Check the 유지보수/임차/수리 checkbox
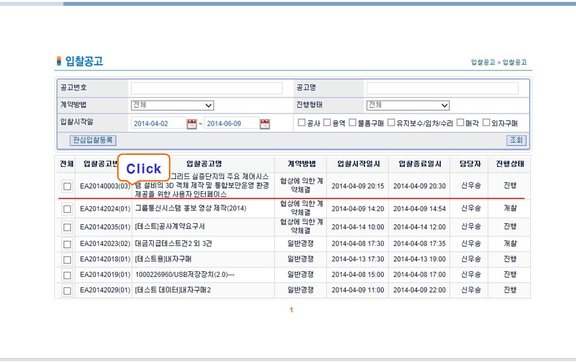 391,122
